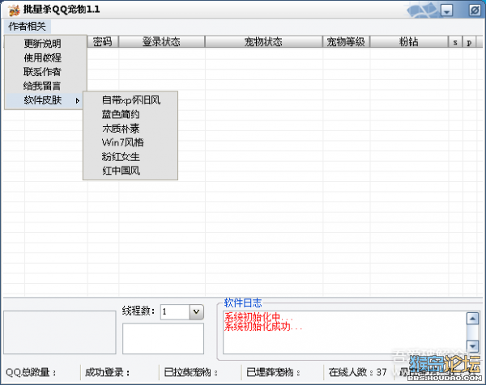Viewport: 486px width, 385px height.
Task: Click the log scrollbar down arrow
Action: (473, 346)
